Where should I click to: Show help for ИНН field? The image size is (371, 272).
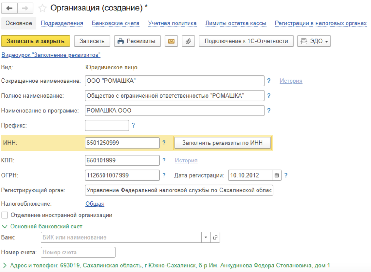(164, 143)
